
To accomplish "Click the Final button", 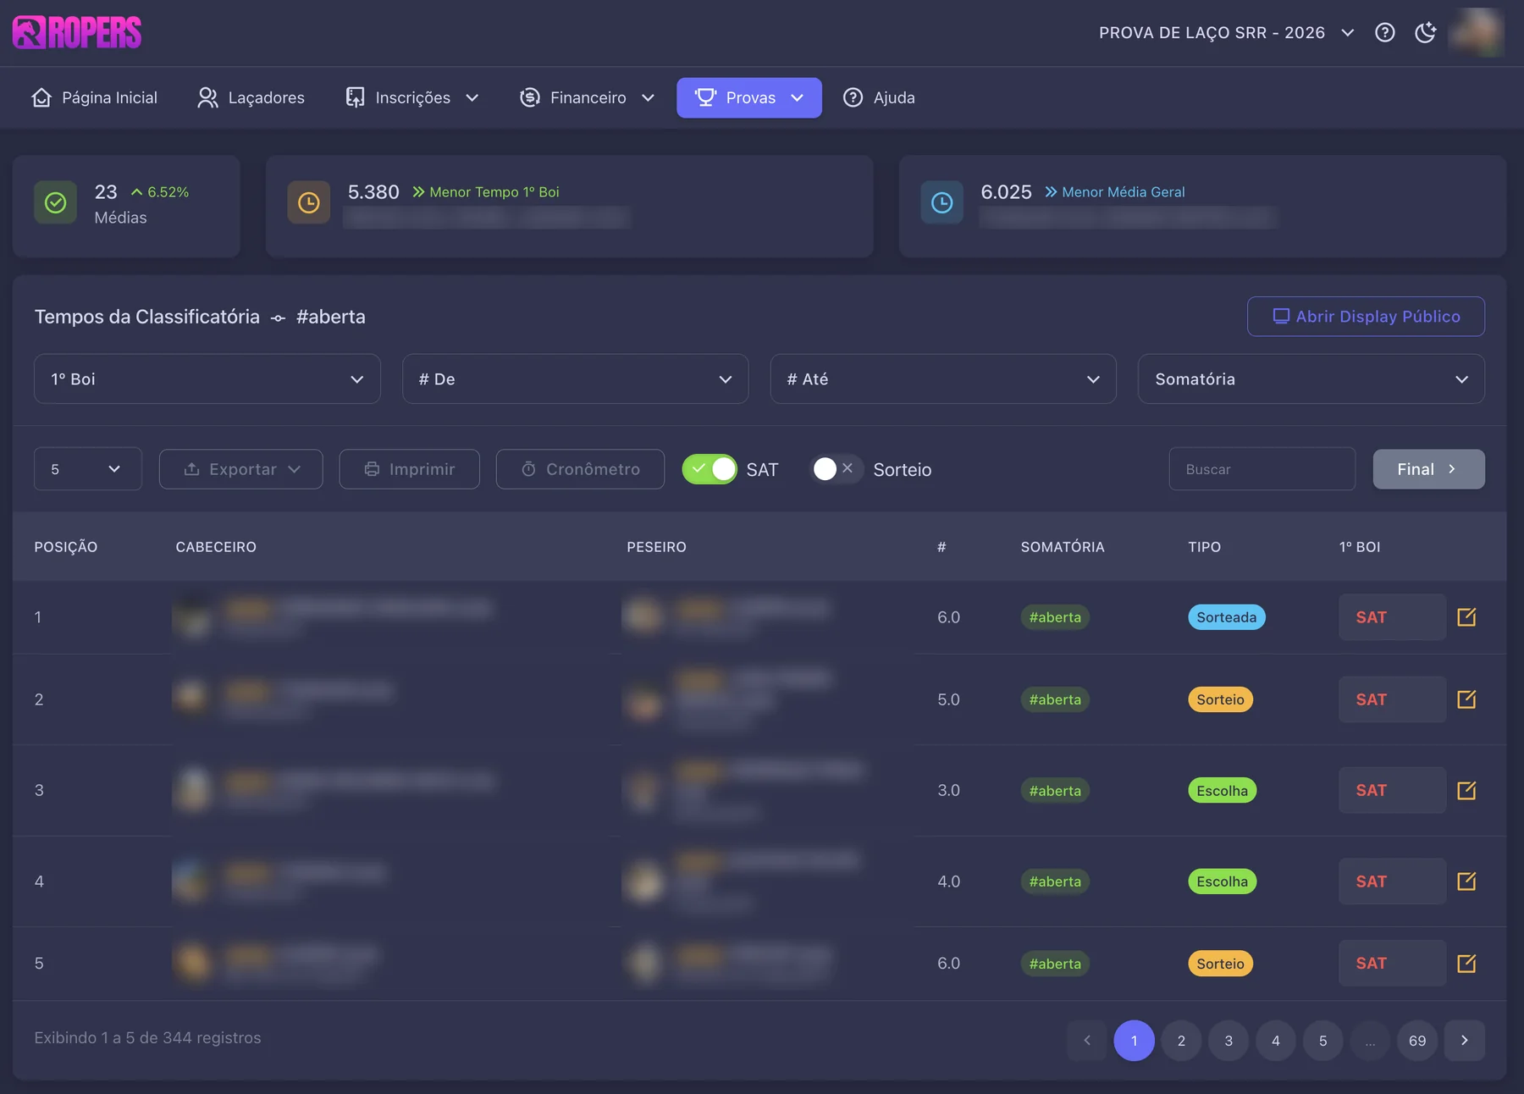I will point(1428,468).
